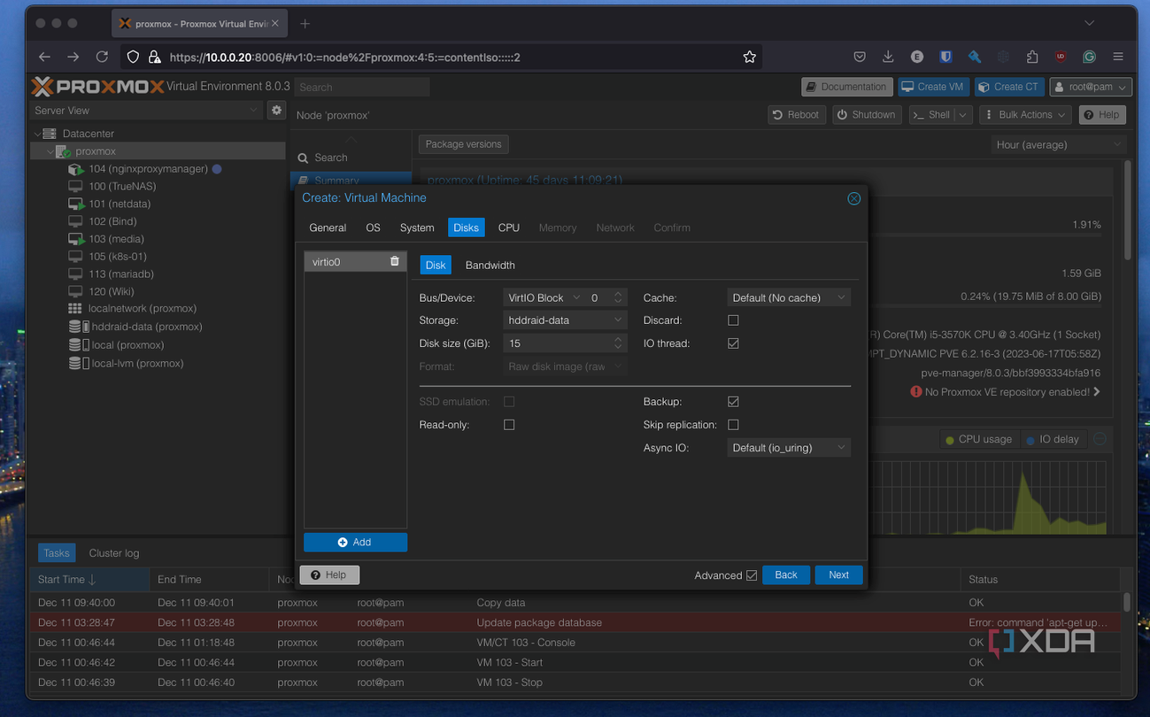The image size is (1150, 717).
Task: Open the Server View dropdown
Action: tap(146, 111)
